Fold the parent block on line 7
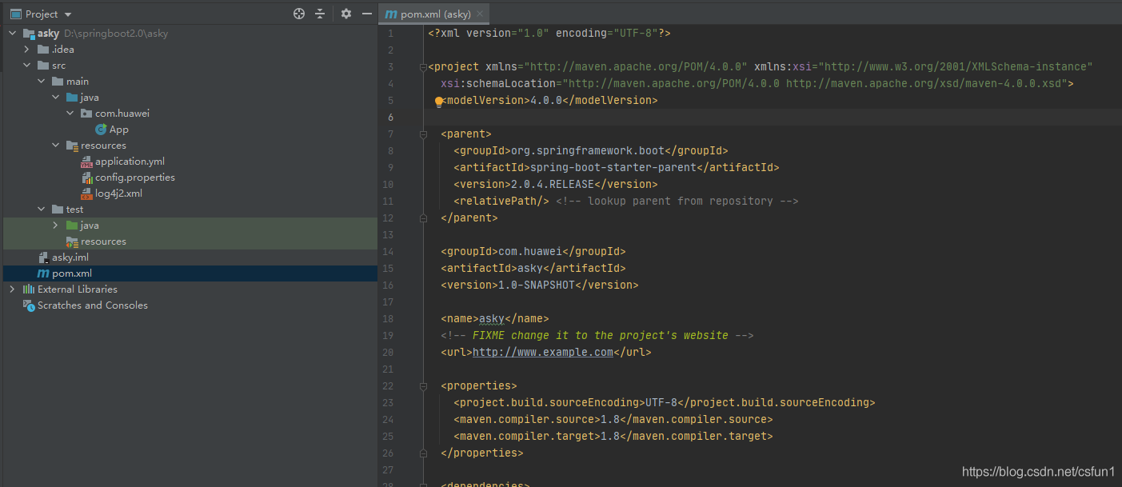This screenshot has width=1122, height=487. pos(422,134)
